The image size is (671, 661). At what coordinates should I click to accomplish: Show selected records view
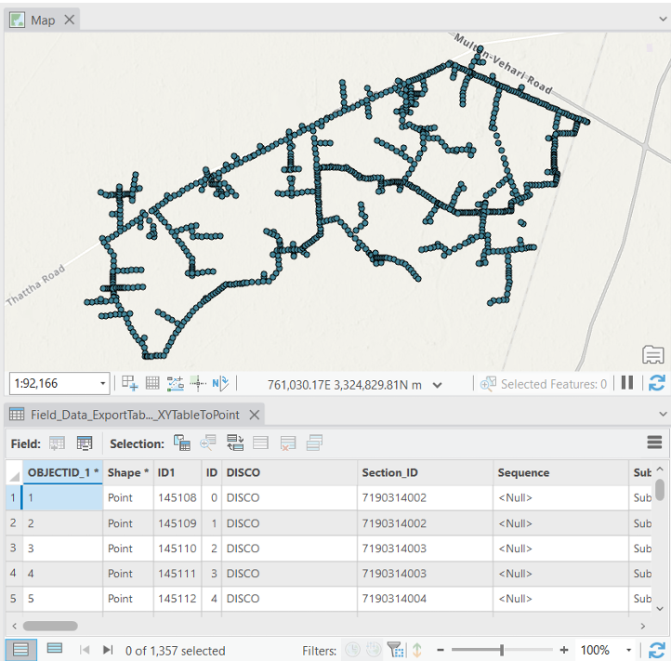click(54, 649)
